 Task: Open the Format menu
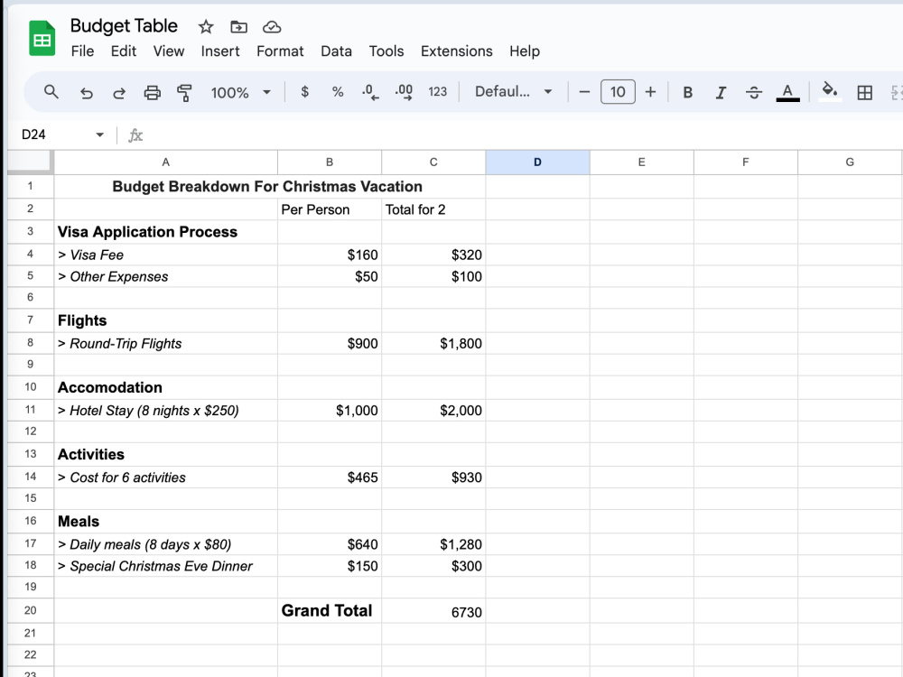click(x=280, y=51)
